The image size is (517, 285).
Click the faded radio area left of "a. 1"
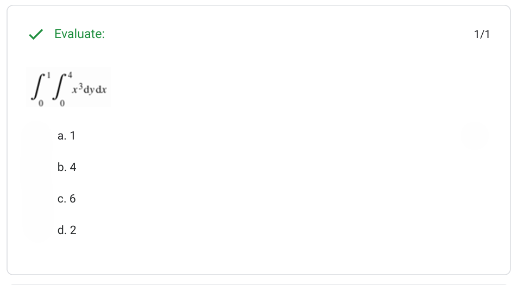coord(37,136)
